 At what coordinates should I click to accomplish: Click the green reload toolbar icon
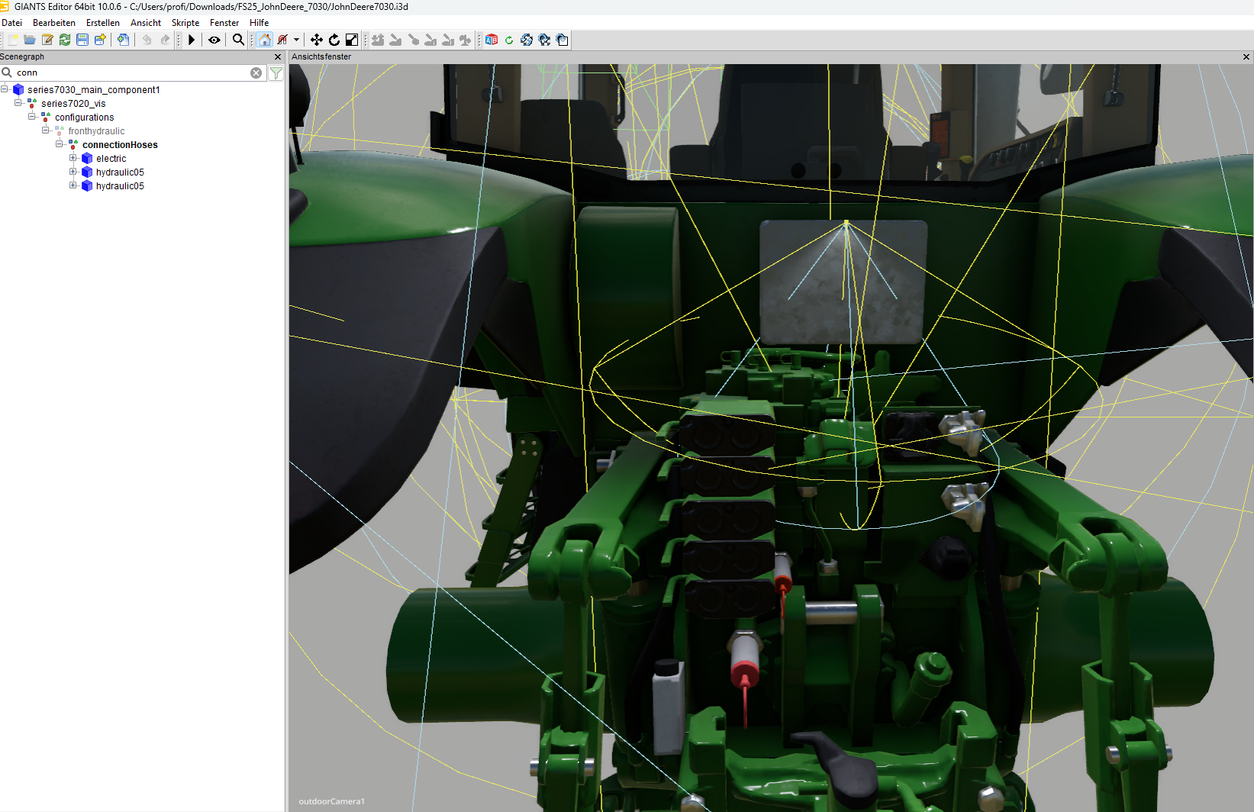point(509,40)
